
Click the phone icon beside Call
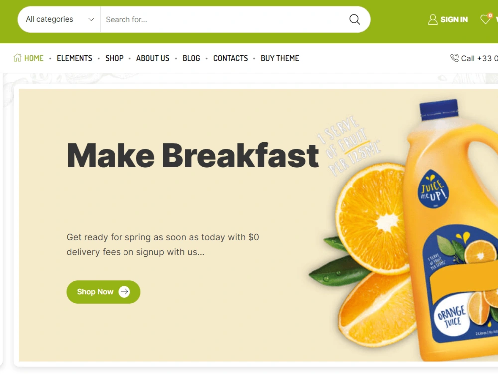point(455,58)
